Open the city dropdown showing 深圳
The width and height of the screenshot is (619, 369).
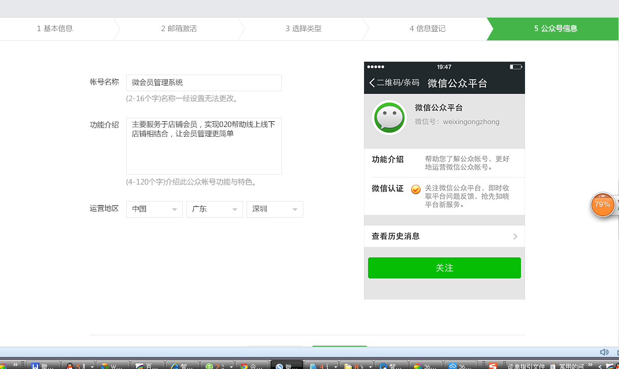coord(275,209)
